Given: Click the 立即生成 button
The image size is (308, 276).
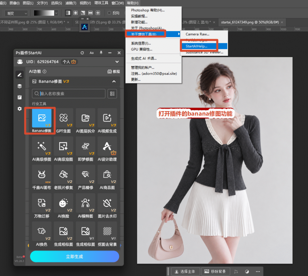Looking at the screenshot, I should point(75,256).
